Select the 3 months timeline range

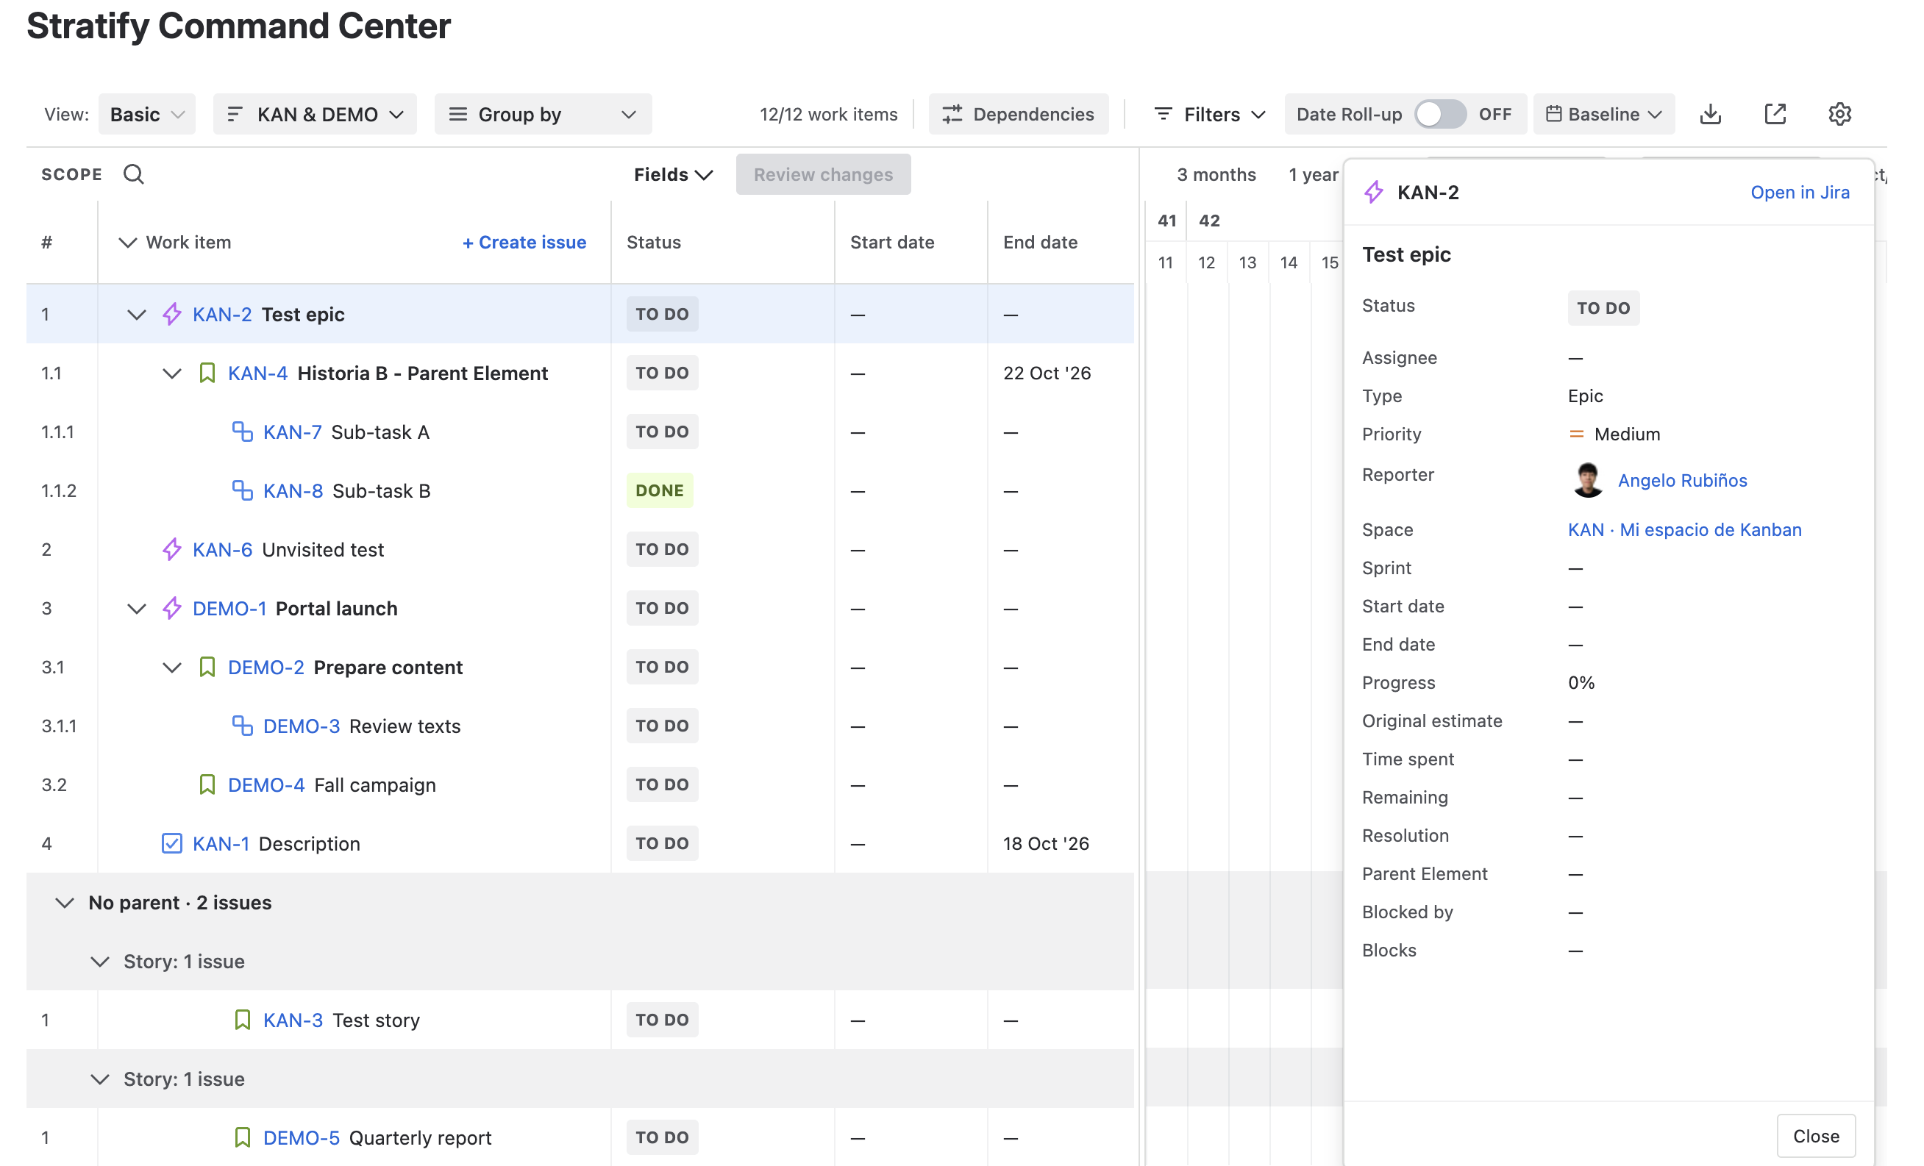[x=1216, y=174]
